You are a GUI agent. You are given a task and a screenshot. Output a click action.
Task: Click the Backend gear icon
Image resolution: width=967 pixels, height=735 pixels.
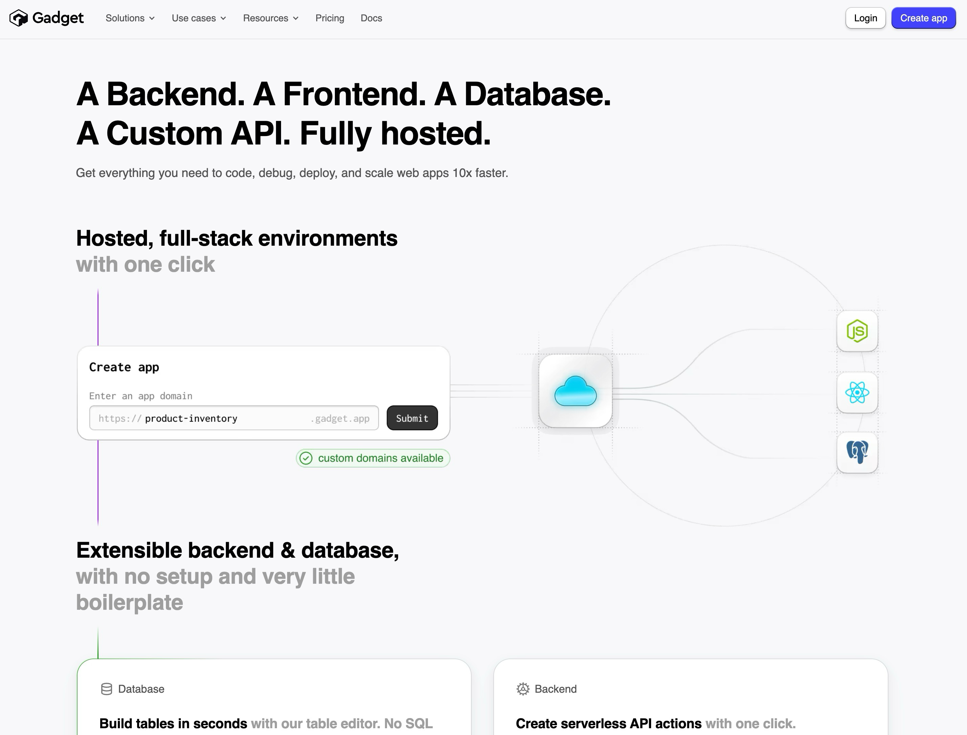point(523,689)
